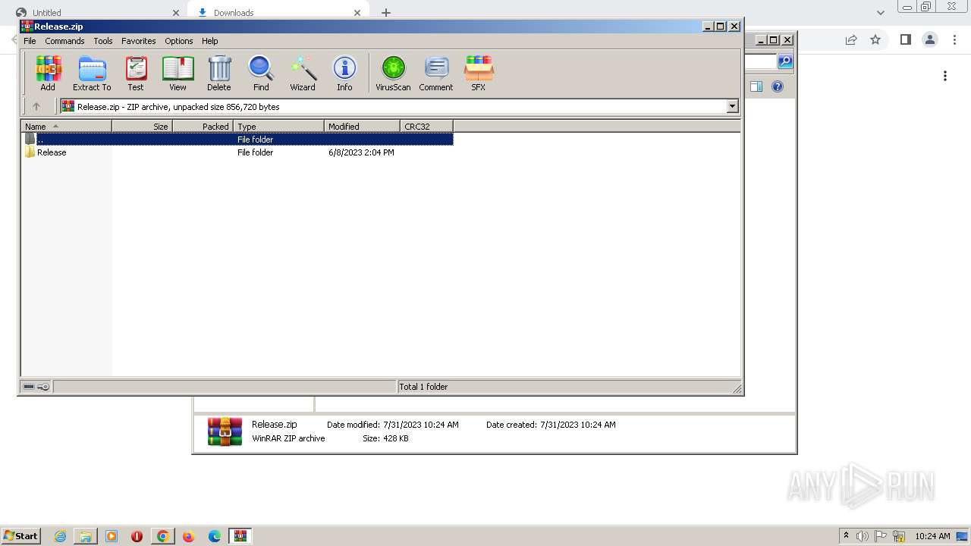This screenshot has width=971, height=546.
Task: Click the SFX archive icon
Action: 478,74
